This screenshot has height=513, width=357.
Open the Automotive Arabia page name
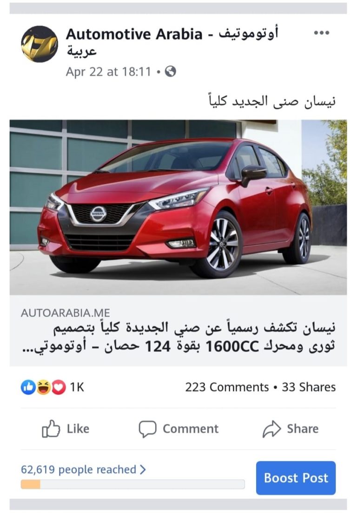point(172,42)
